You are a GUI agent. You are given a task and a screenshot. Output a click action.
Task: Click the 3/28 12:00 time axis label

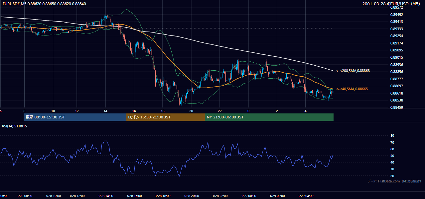pos(77,196)
